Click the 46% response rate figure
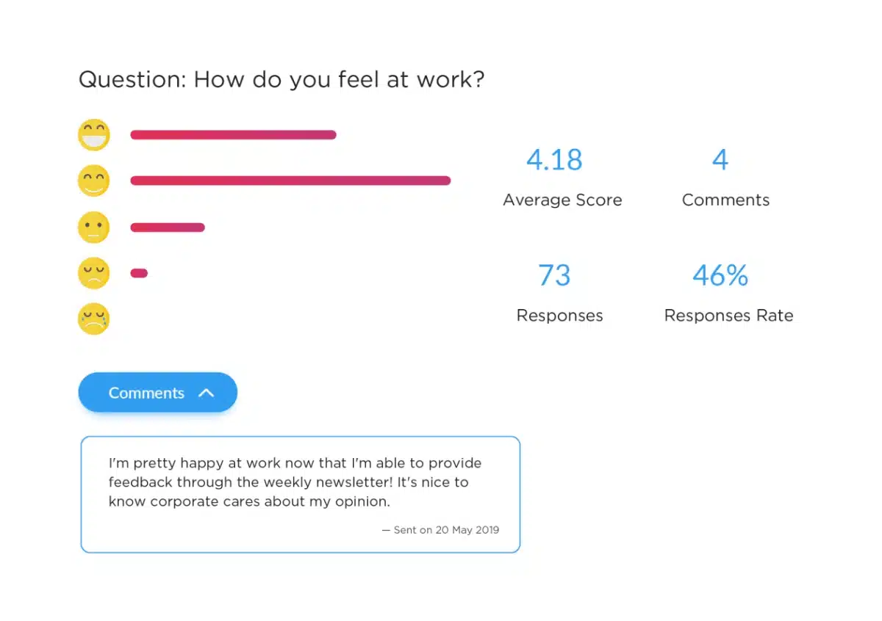The width and height of the screenshot is (882, 621). point(720,275)
